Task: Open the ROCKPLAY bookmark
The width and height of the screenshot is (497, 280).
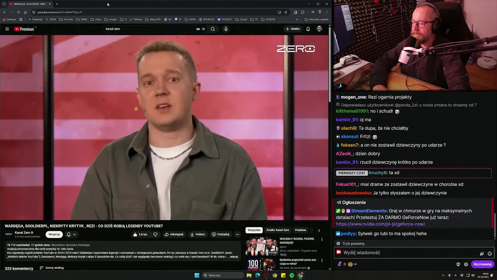Action: point(207,19)
